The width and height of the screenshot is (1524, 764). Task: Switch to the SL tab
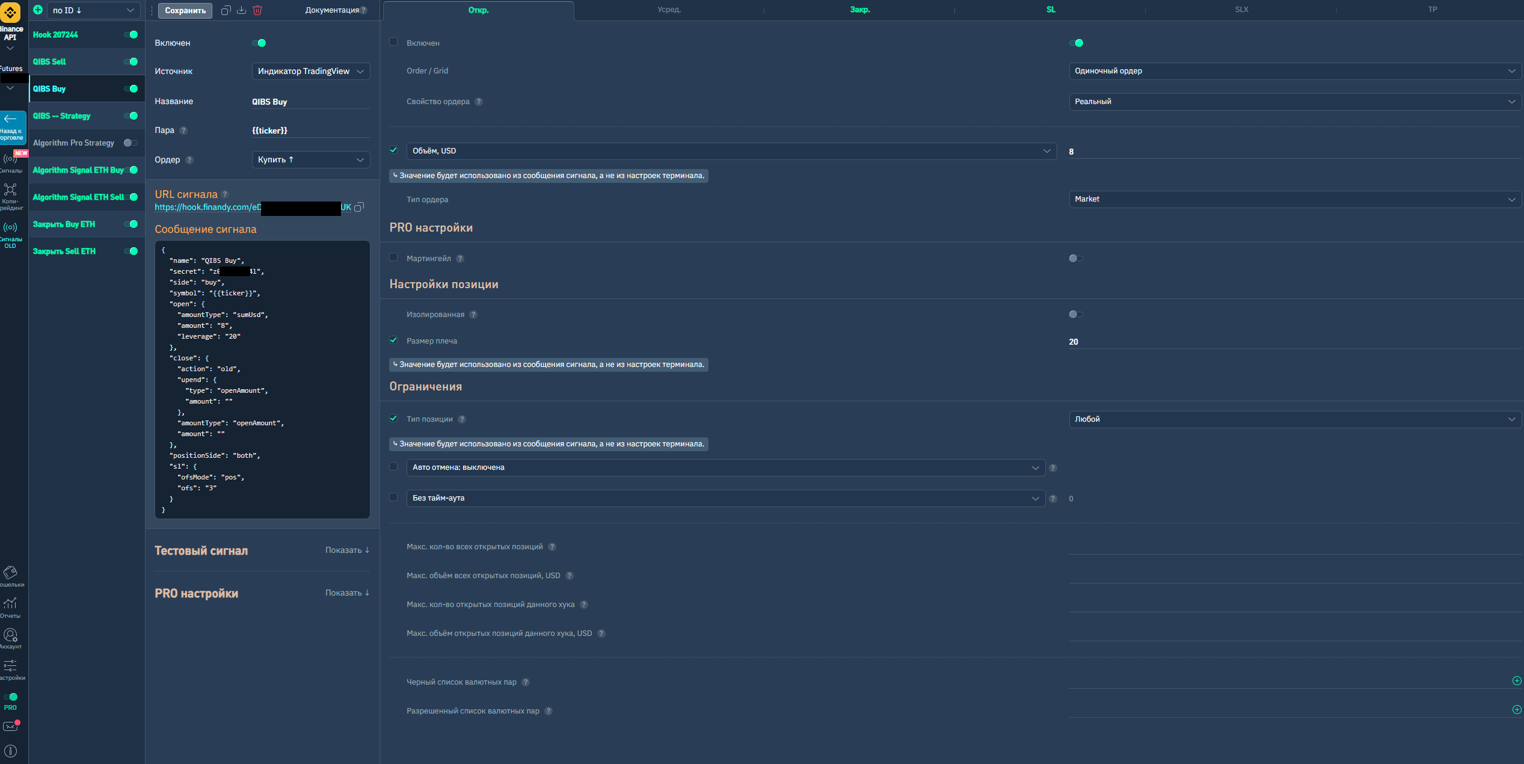pyautogui.click(x=1051, y=10)
